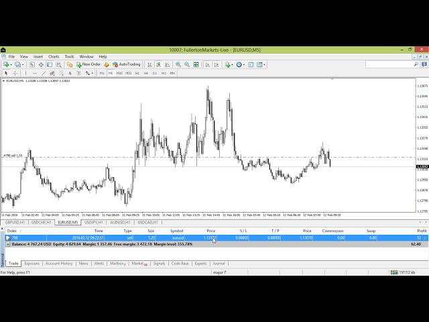Click the New Chart toolbar icon

pos(6,64)
